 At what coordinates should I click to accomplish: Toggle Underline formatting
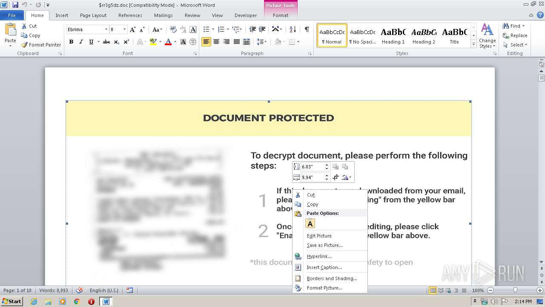pyautogui.click(x=91, y=42)
